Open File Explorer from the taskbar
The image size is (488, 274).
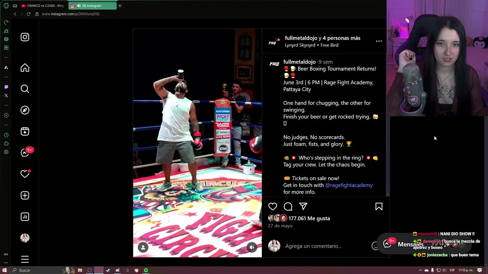tap(80, 270)
